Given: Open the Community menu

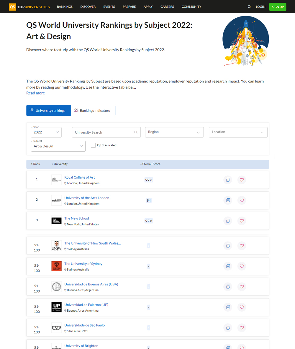Looking at the screenshot, I should (x=191, y=7).
